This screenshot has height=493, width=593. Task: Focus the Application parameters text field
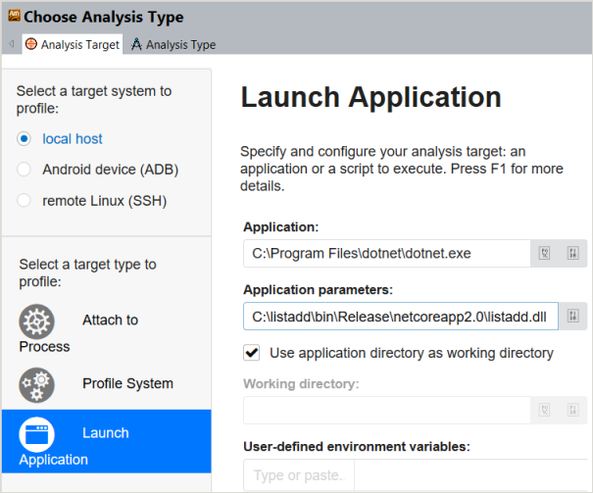point(400,316)
